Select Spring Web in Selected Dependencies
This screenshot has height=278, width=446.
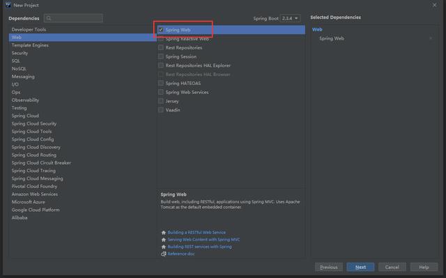[332, 38]
